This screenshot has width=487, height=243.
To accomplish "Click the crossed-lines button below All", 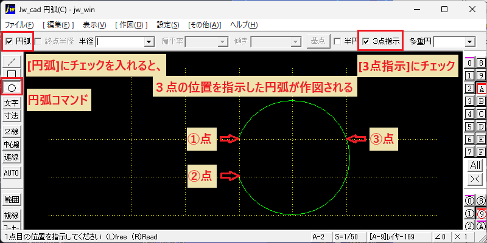I will [475, 179].
